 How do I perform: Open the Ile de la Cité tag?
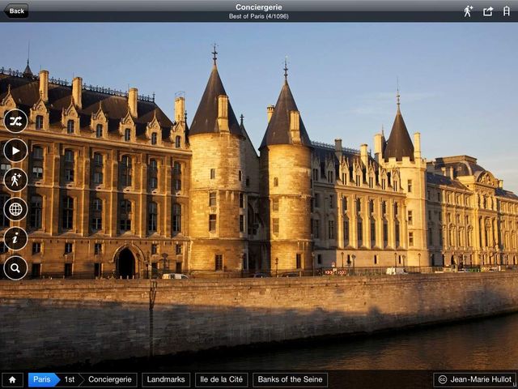tap(221, 379)
